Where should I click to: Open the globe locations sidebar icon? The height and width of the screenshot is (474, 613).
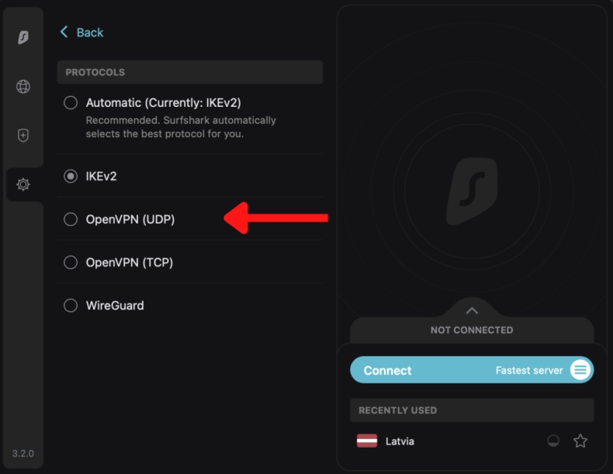click(23, 87)
